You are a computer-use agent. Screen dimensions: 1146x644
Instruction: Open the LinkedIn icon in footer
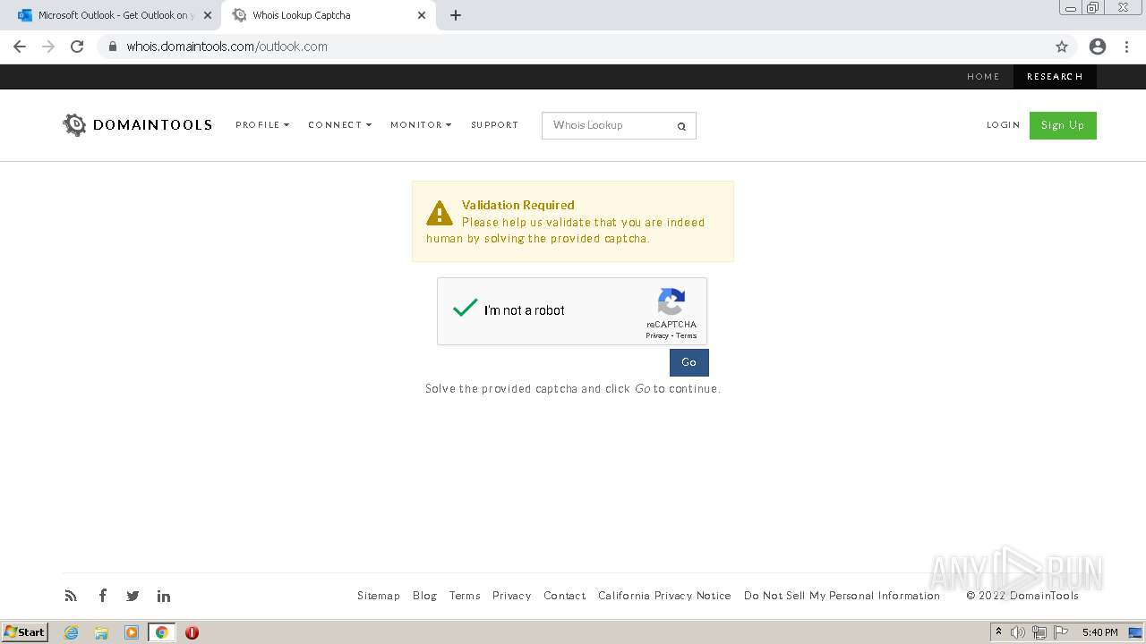coord(164,596)
